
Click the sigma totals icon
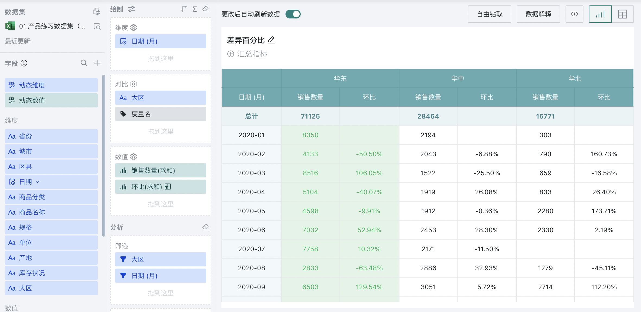point(195,9)
